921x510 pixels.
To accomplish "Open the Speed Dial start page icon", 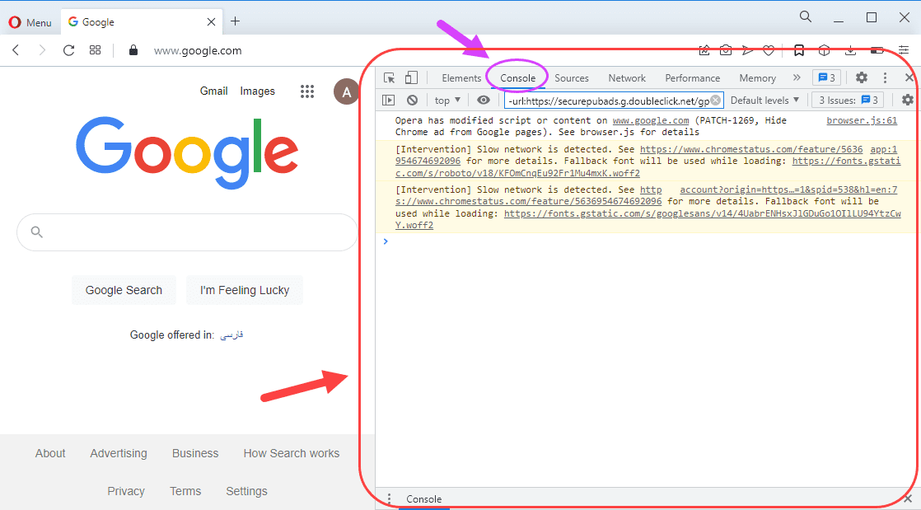I will click(x=96, y=50).
